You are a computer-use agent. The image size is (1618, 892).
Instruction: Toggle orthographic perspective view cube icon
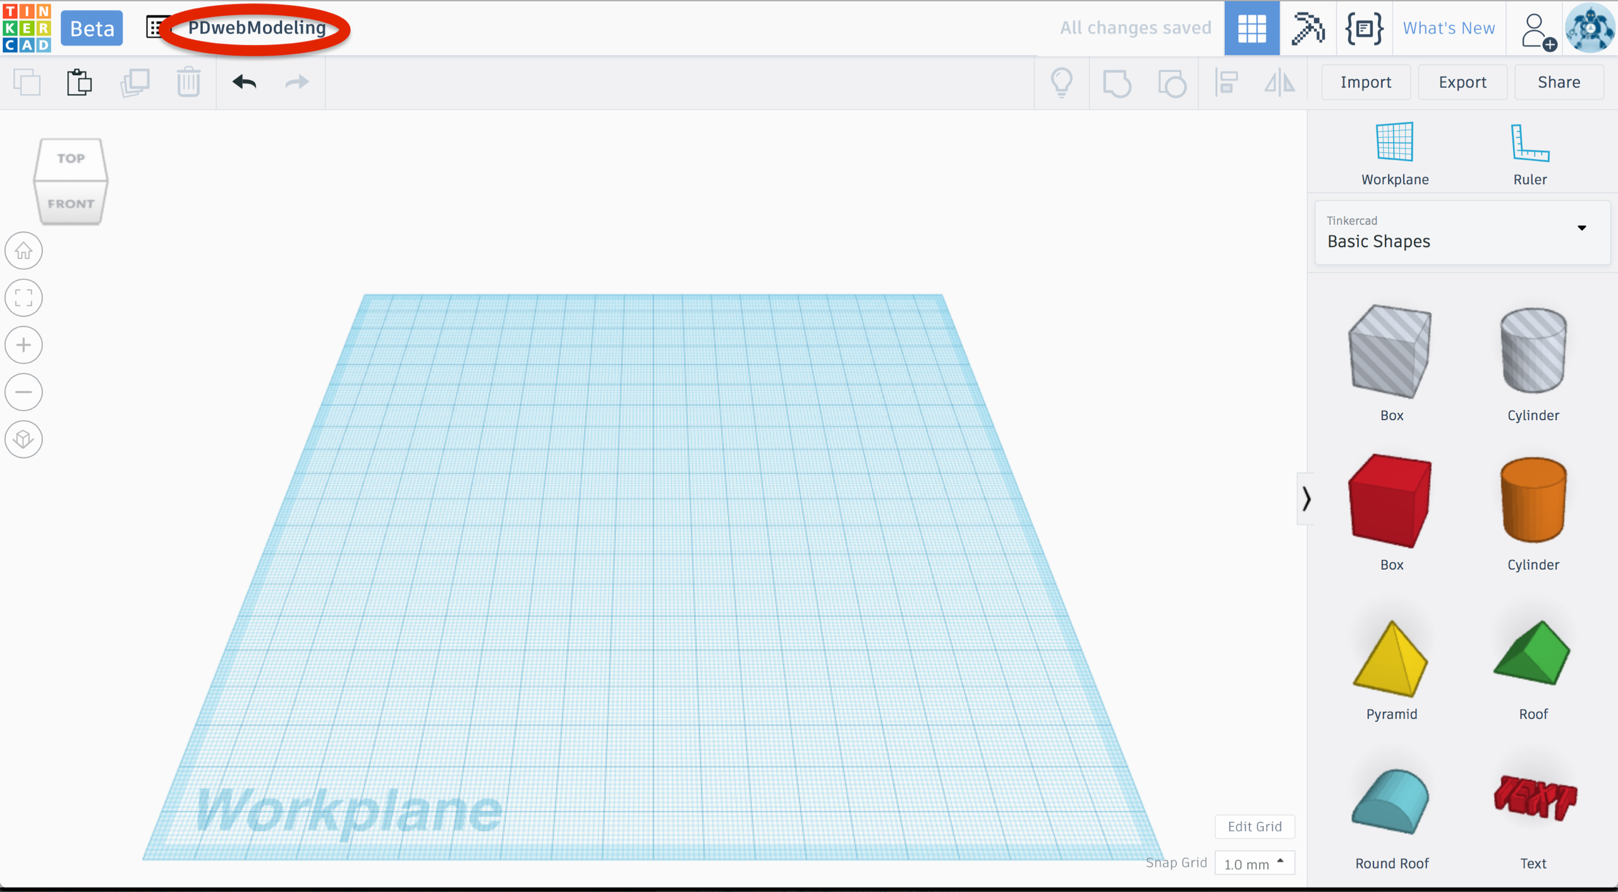click(24, 439)
